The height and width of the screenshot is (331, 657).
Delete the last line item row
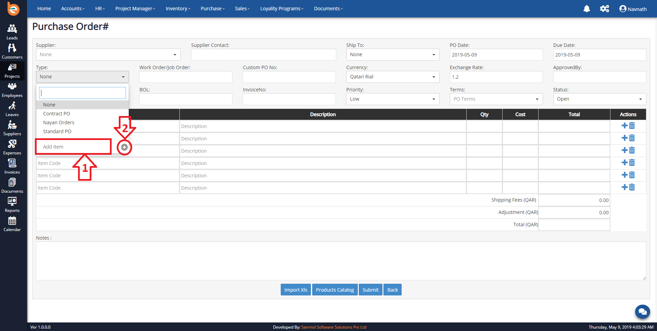pyautogui.click(x=632, y=187)
